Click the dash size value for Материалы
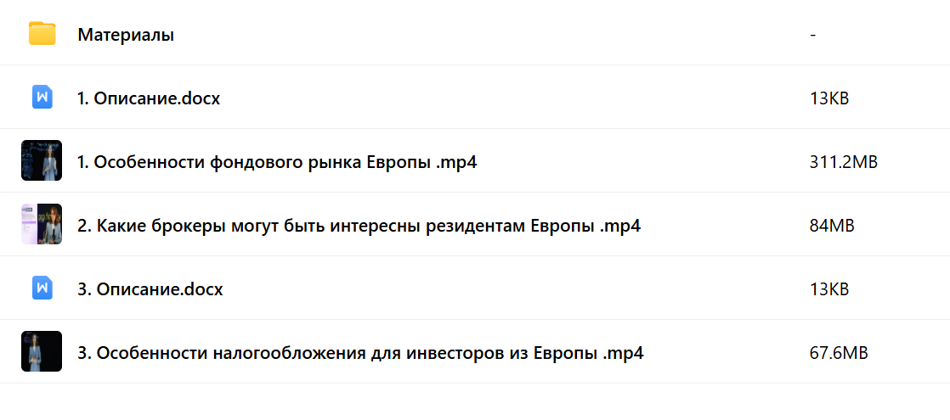 (813, 35)
